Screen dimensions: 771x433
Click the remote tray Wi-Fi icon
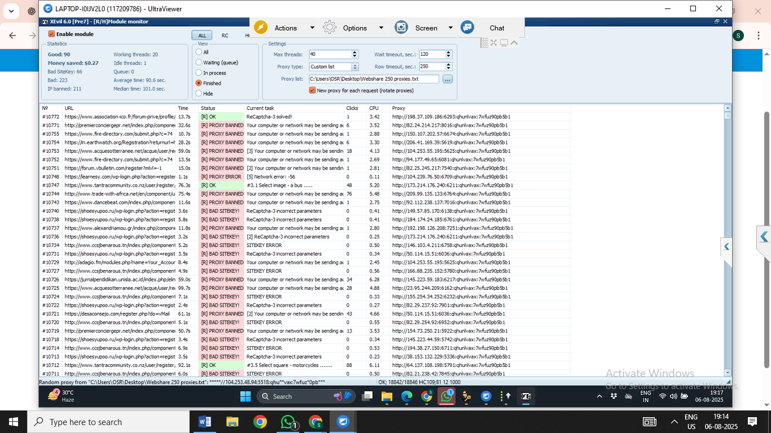pos(663,396)
